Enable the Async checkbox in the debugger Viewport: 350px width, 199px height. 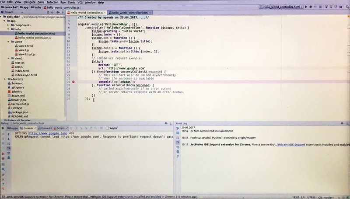pos(108,128)
